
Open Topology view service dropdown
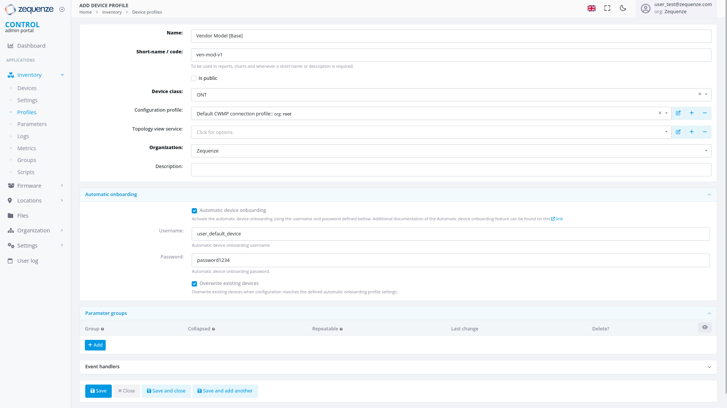(x=431, y=132)
